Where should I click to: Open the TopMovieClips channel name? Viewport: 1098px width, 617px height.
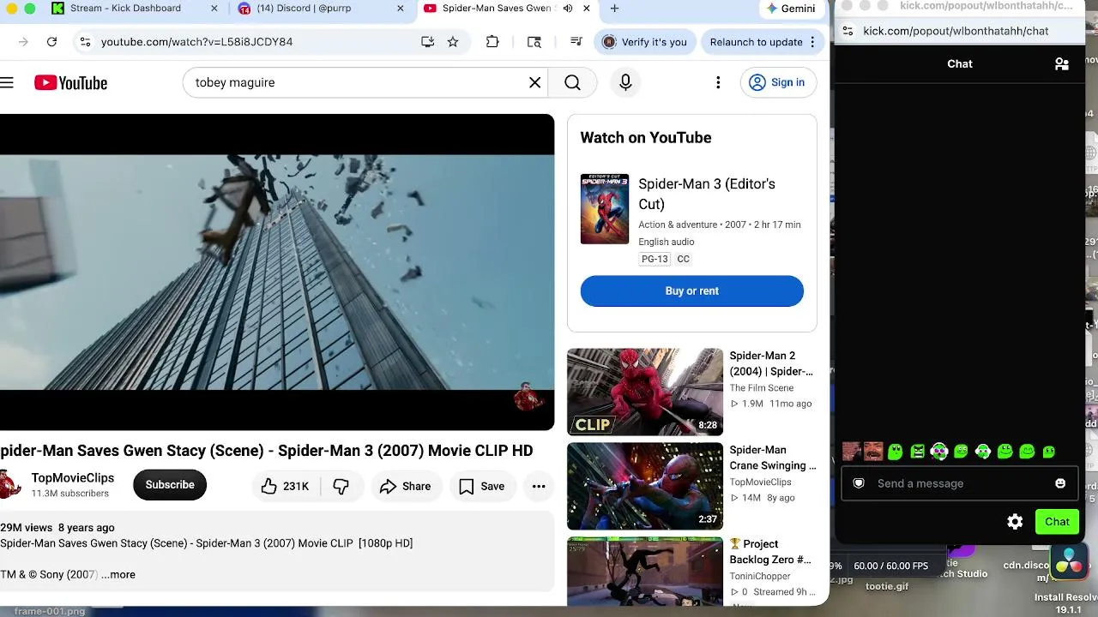[x=73, y=478]
